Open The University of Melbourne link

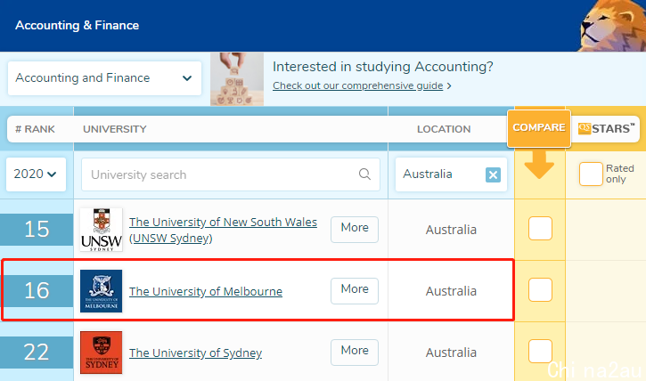coord(206,291)
